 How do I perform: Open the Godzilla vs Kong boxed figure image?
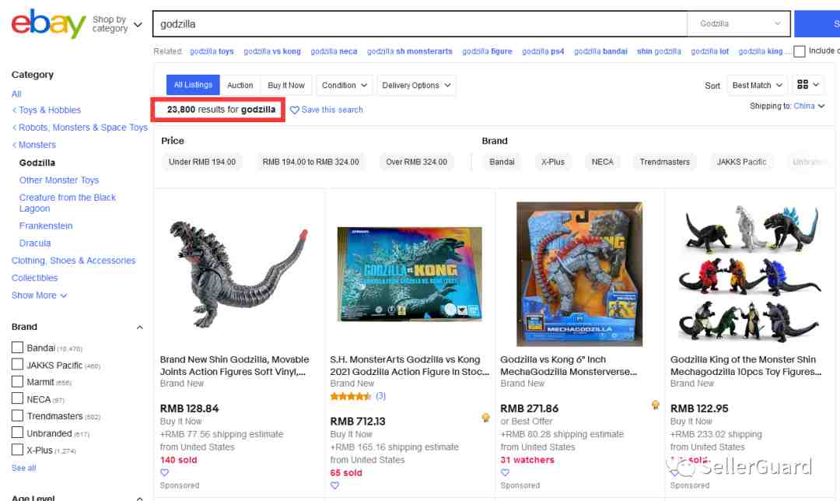(x=409, y=274)
